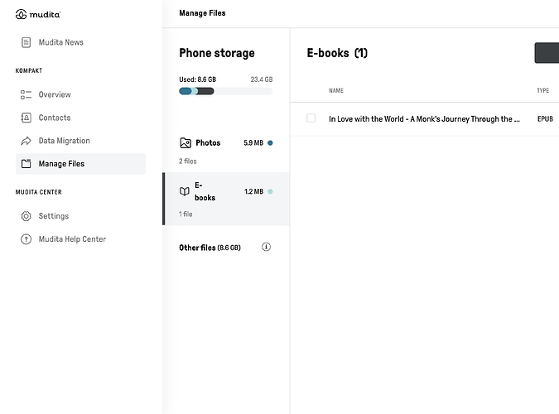This screenshot has width=559, height=414.
Task: Select the E-books storage category
Action: point(226,199)
